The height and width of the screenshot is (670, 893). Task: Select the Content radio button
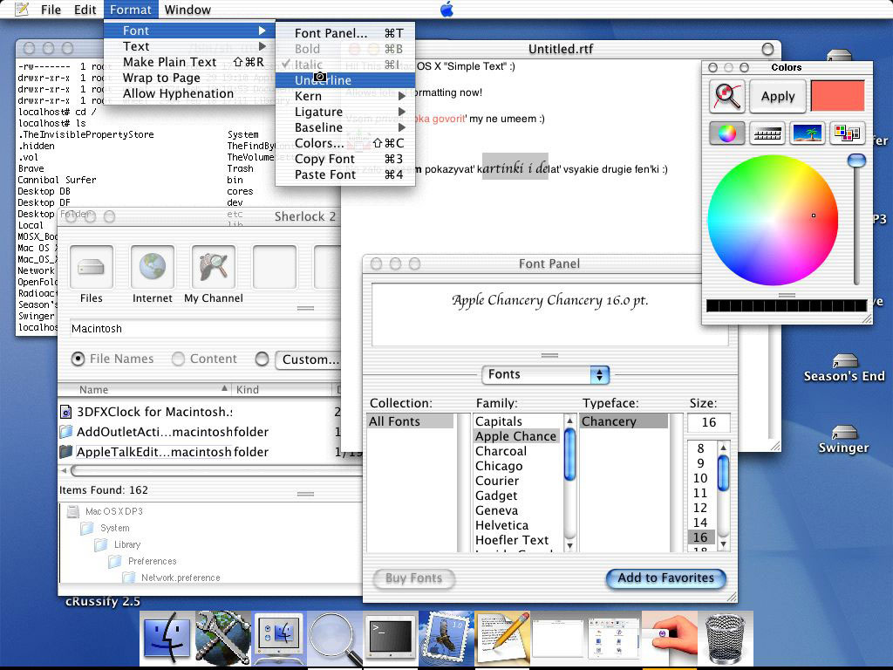click(178, 359)
